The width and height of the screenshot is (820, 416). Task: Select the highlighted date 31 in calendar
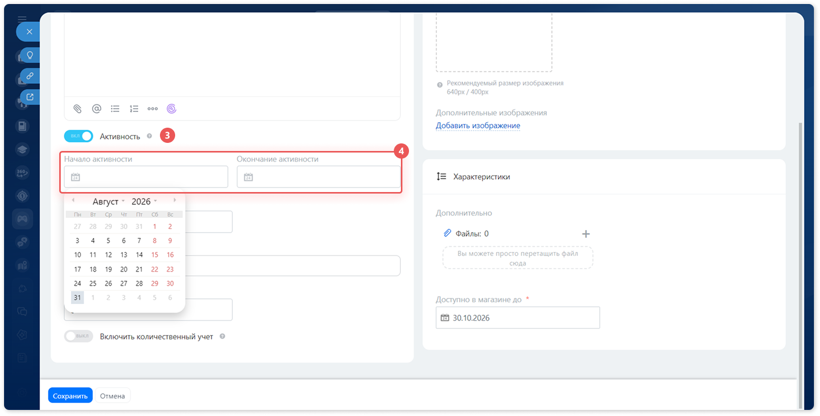coord(77,297)
